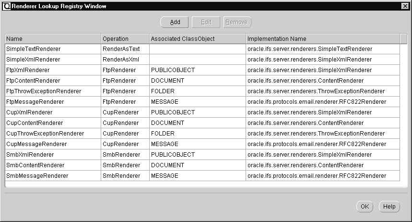Sort by the Operation column header
This screenshot has height=222, width=412.
[x=125, y=39]
